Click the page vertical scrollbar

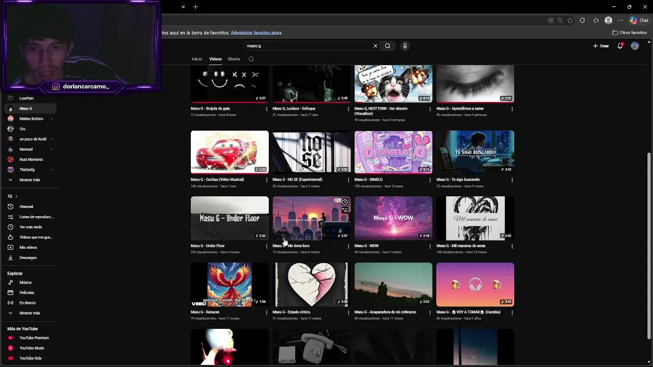[x=649, y=245]
